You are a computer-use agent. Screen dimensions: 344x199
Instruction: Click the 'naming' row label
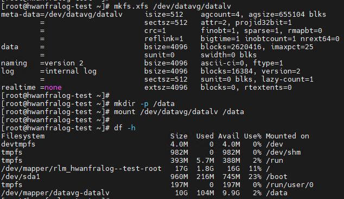pos(14,63)
